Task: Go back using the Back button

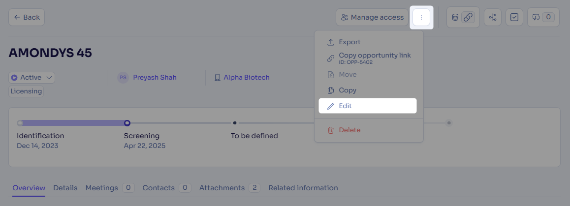Action: pos(27,17)
